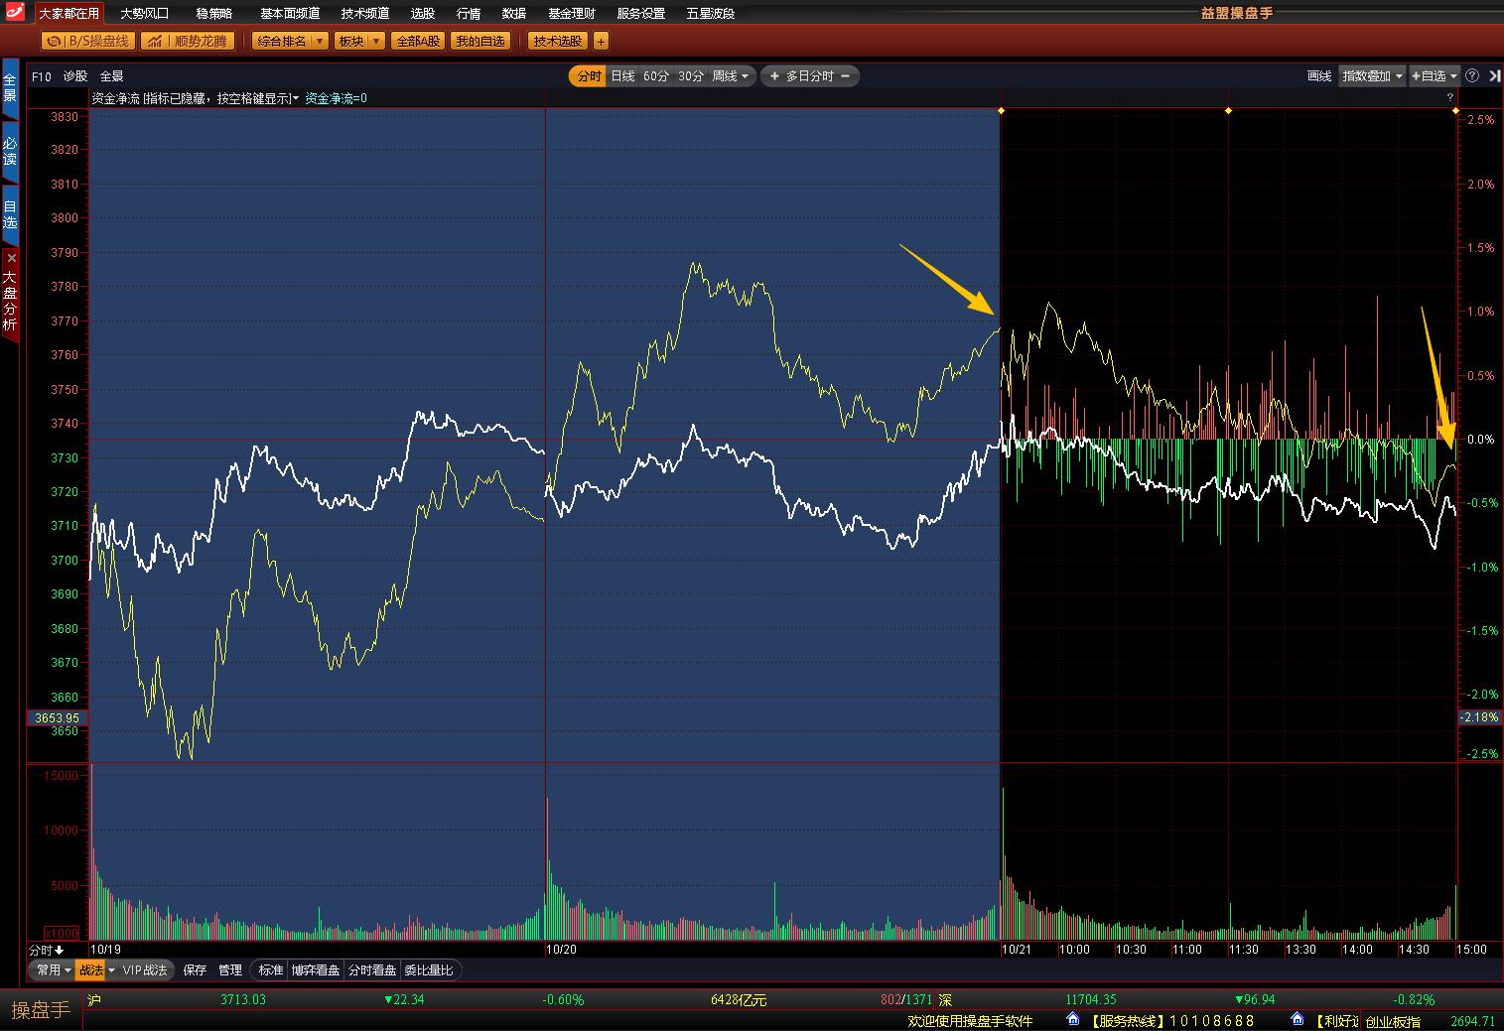Click the 保存 button
Viewport: 1504px width, 1031px height.
pyautogui.click(x=195, y=970)
